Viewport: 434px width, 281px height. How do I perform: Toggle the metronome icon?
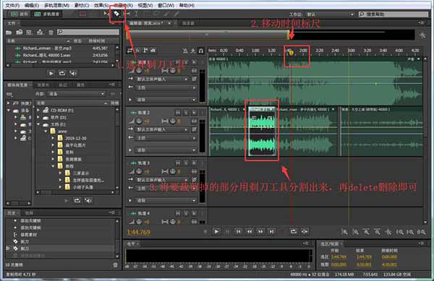point(185,51)
